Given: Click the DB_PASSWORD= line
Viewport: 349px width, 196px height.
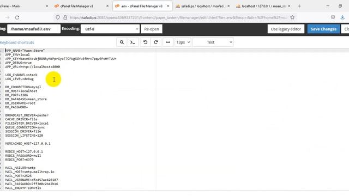Looking at the screenshot, I should pyautogui.click(x=16, y=107).
